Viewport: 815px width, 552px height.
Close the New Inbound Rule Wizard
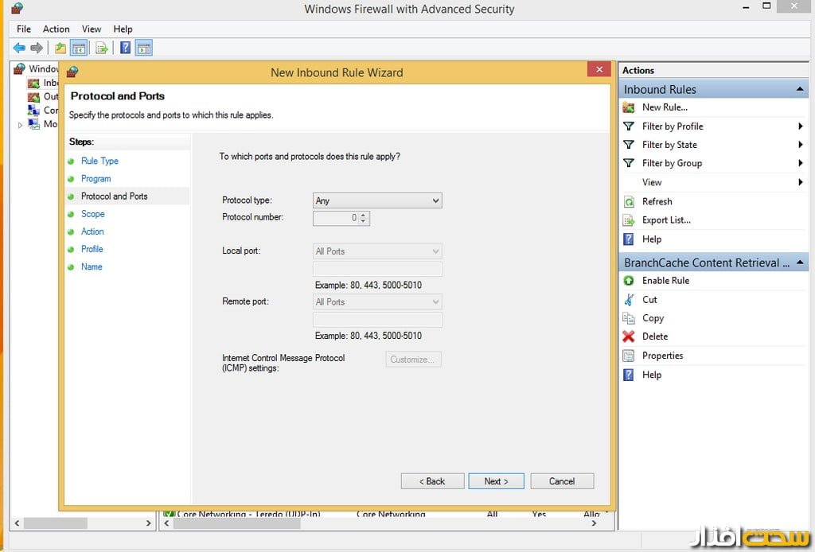click(x=599, y=70)
